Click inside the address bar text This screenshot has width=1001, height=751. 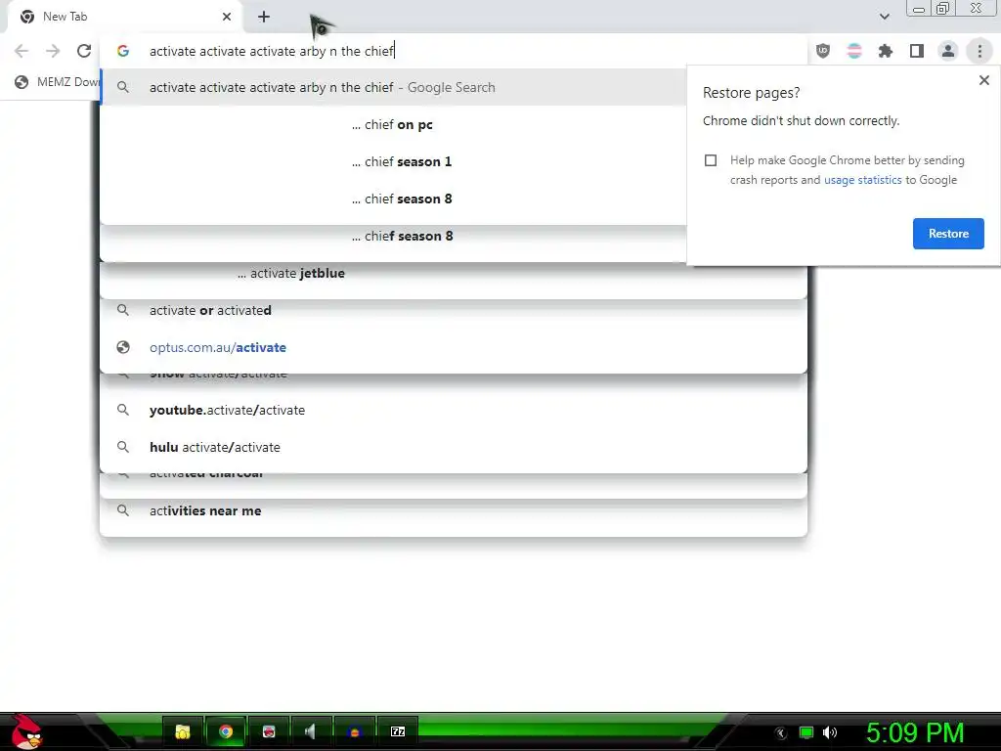[272, 51]
